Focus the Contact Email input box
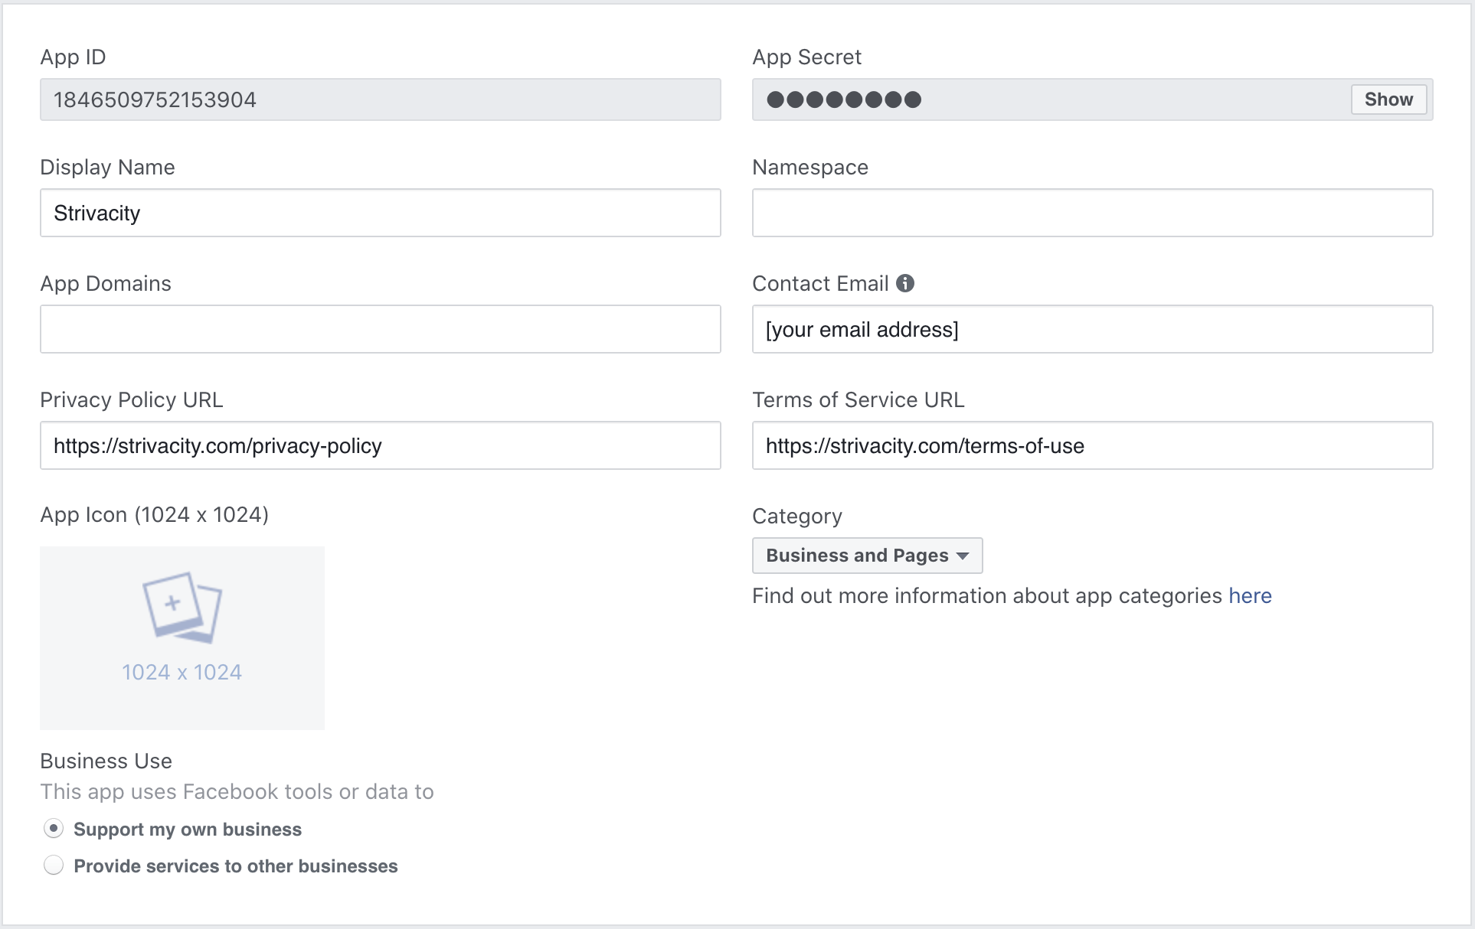This screenshot has height=929, width=1475. coord(1092,329)
